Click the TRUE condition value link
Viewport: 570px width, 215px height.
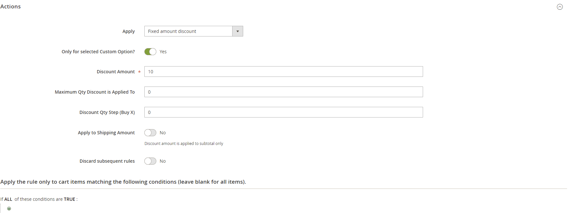pos(69,199)
